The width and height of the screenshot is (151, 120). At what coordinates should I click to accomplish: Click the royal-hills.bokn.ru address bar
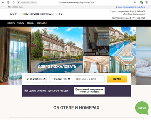[29, 2]
